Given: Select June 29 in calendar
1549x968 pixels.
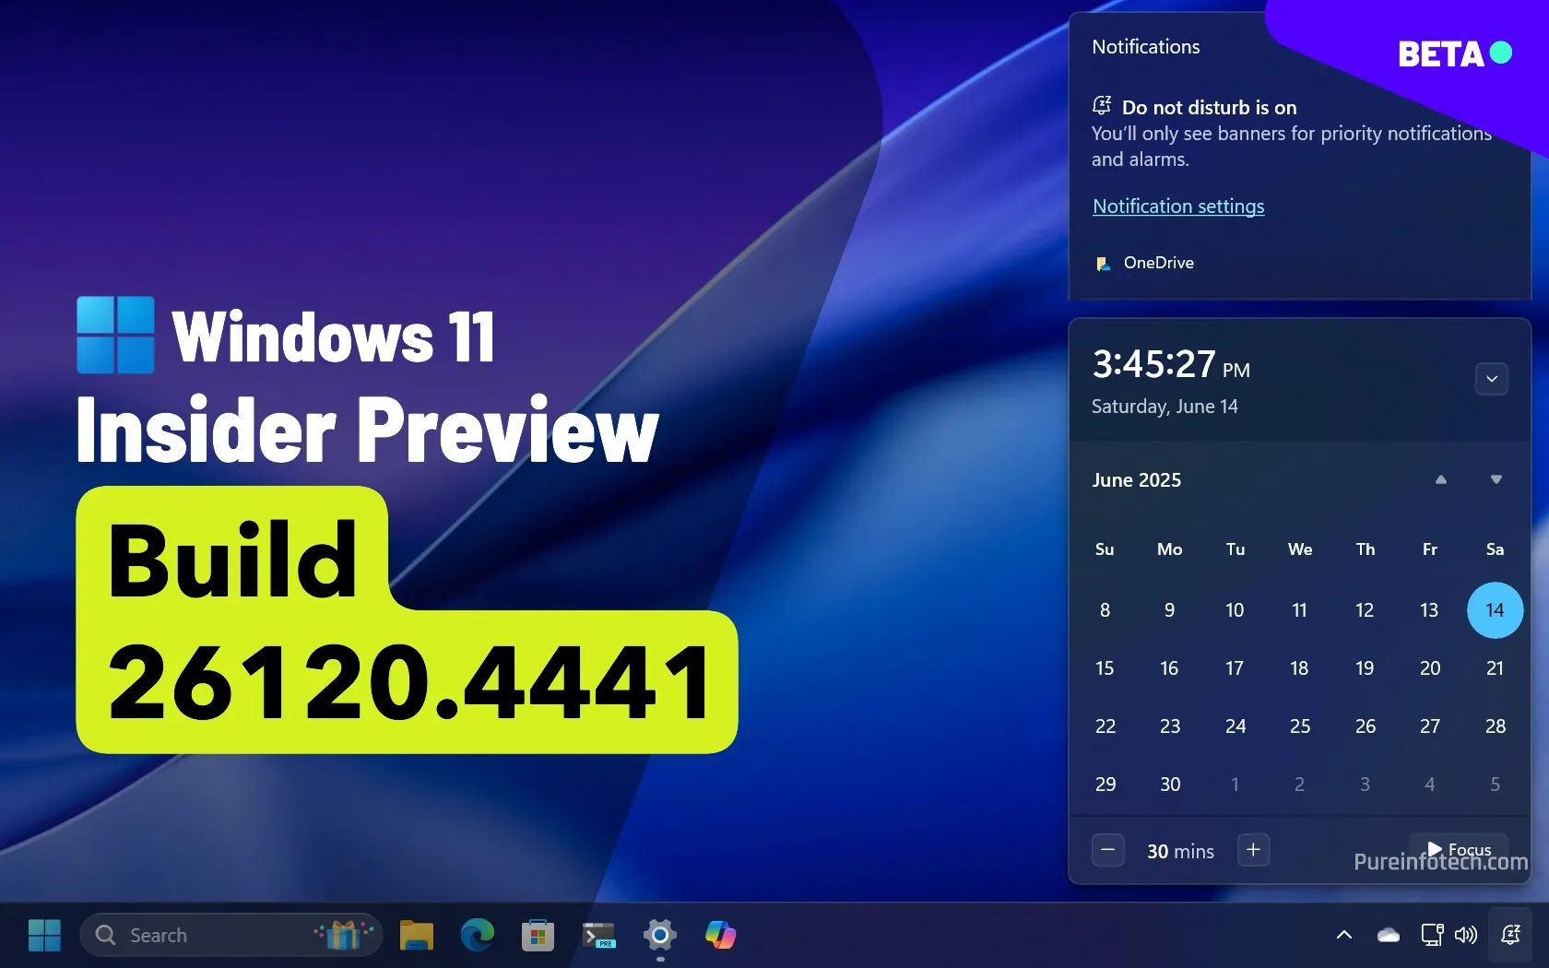Looking at the screenshot, I should (1105, 785).
